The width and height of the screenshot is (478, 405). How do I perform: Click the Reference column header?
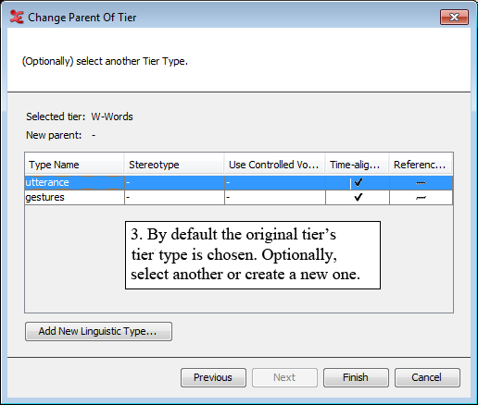(x=421, y=165)
